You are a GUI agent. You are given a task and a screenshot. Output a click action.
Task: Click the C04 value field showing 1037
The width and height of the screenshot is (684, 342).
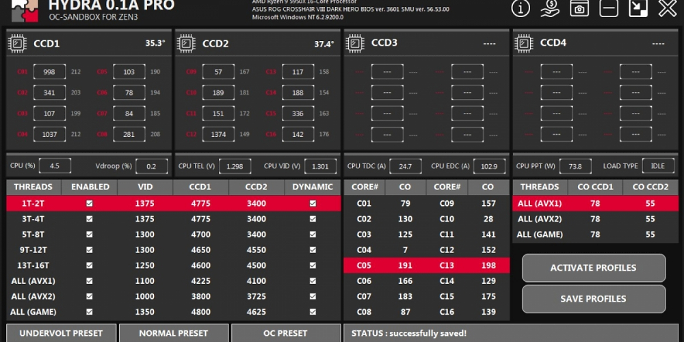(49, 134)
